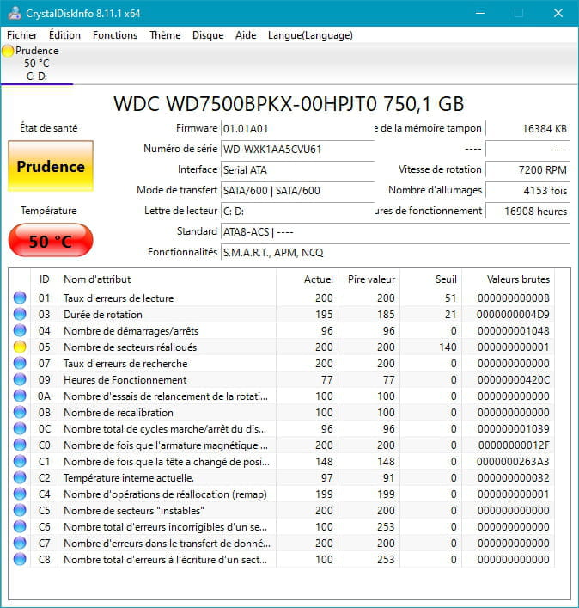
Task: Click the Standard field ATA8-ACS
Action: [395, 232]
